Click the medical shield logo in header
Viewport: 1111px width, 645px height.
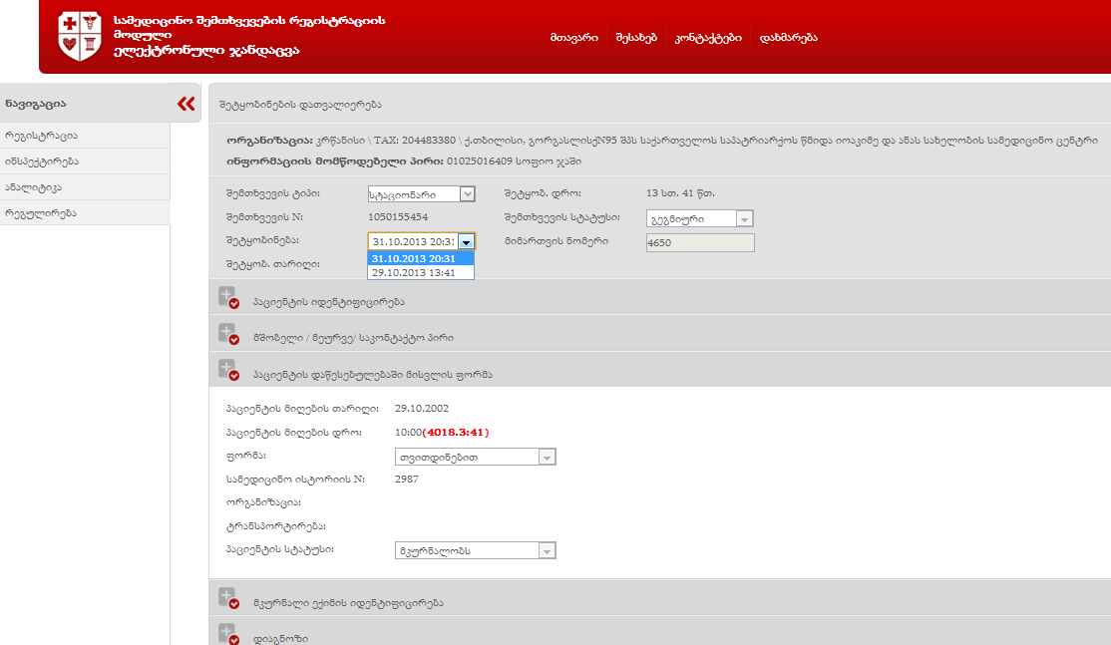coord(80,37)
